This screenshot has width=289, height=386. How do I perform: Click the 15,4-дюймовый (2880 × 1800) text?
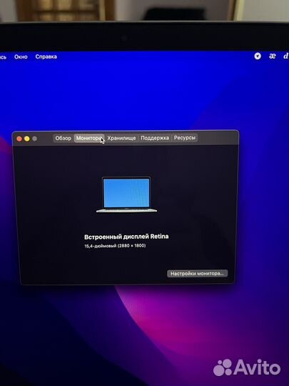coord(115,246)
